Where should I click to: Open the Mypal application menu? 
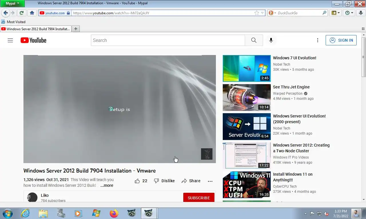tap(12, 3)
